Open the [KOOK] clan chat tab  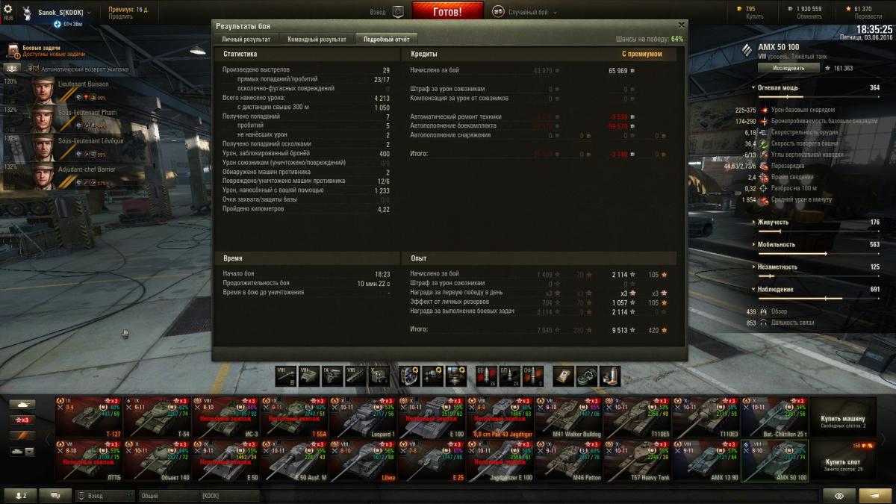point(230,495)
